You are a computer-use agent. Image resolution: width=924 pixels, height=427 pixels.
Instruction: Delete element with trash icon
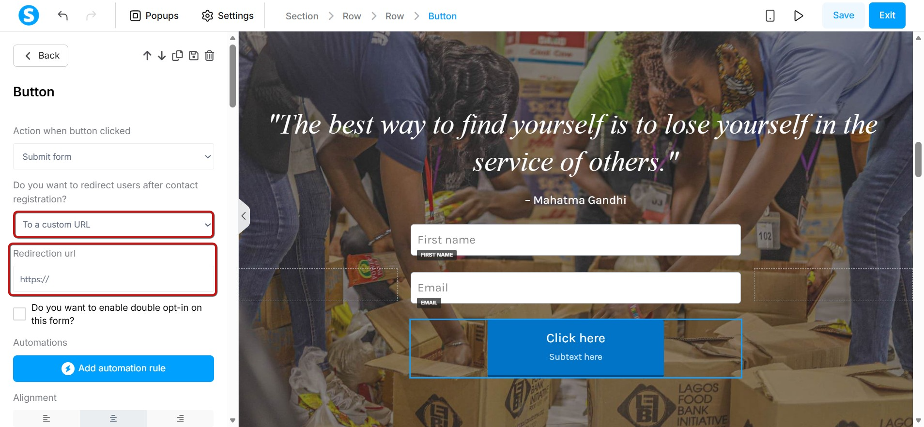pos(209,56)
